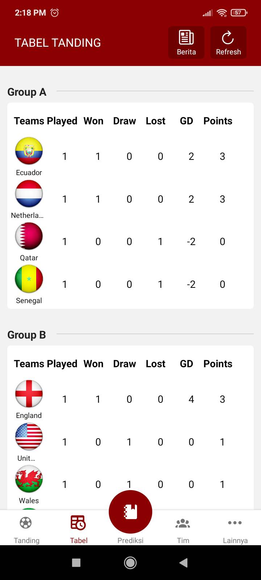Screen dimensions: 261x580
Task: Click the Points column header in Group A
Action: pos(217,121)
